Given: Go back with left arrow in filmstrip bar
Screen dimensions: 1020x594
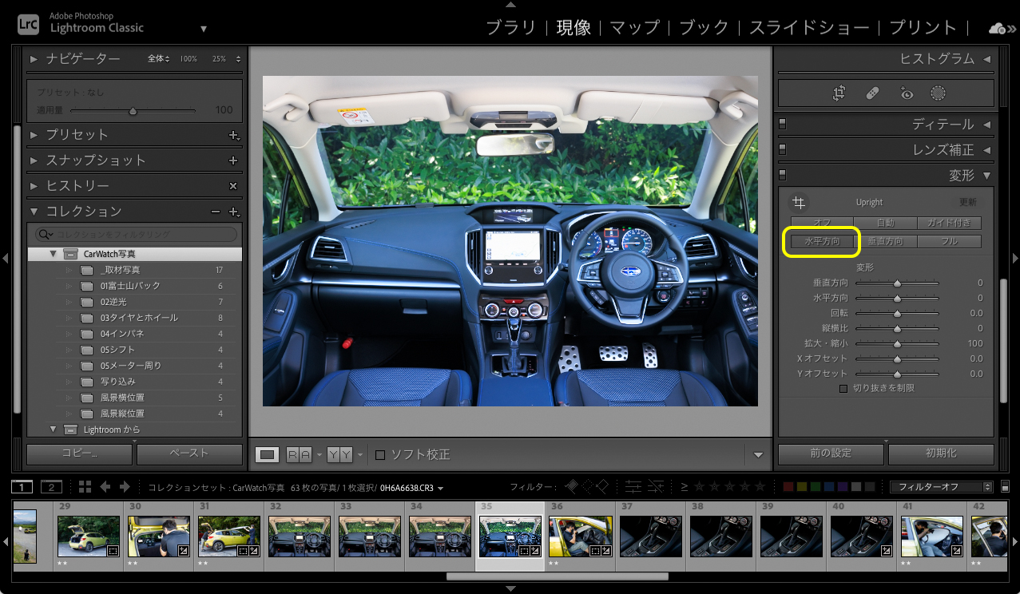Looking at the screenshot, I should coord(105,487).
